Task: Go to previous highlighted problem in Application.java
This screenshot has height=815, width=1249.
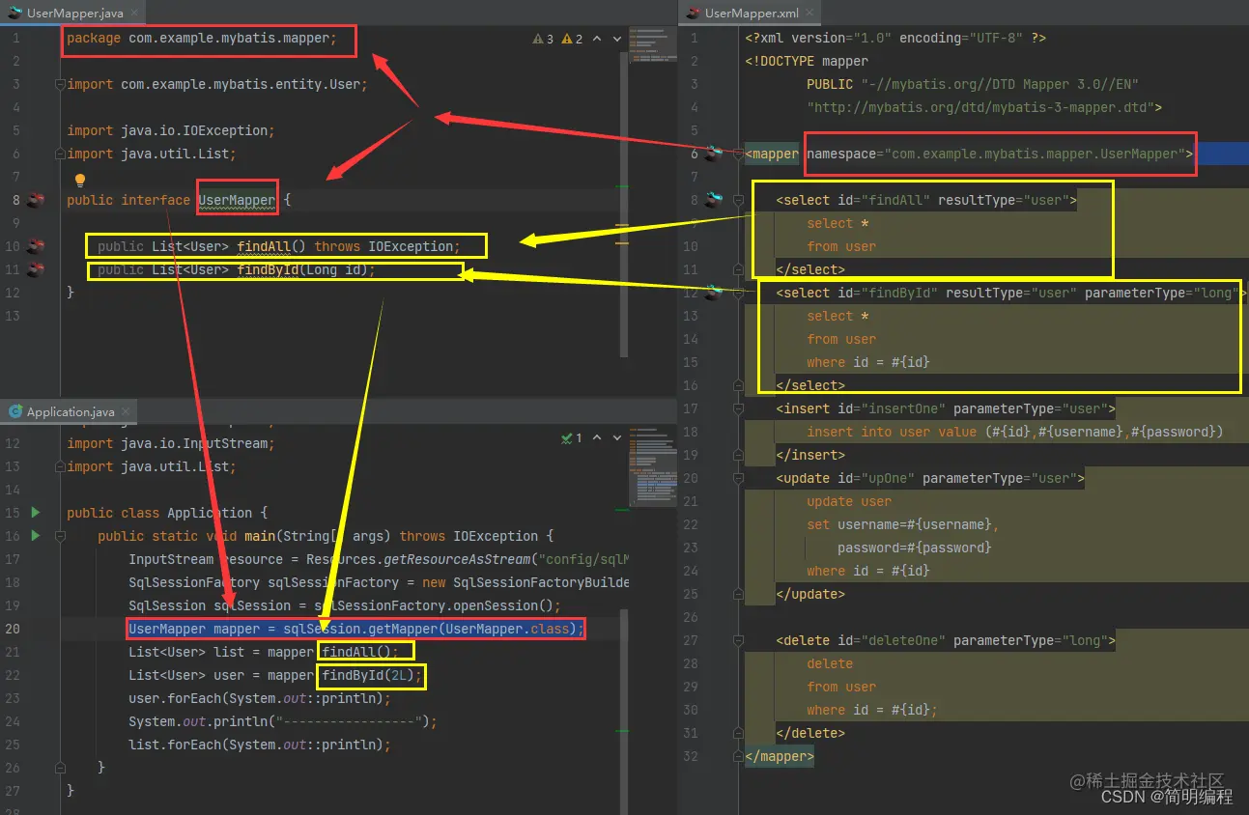Action: 597,438
